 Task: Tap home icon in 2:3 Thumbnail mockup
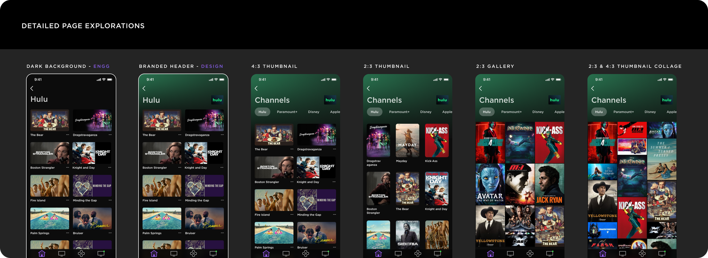click(x=378, y=253)
